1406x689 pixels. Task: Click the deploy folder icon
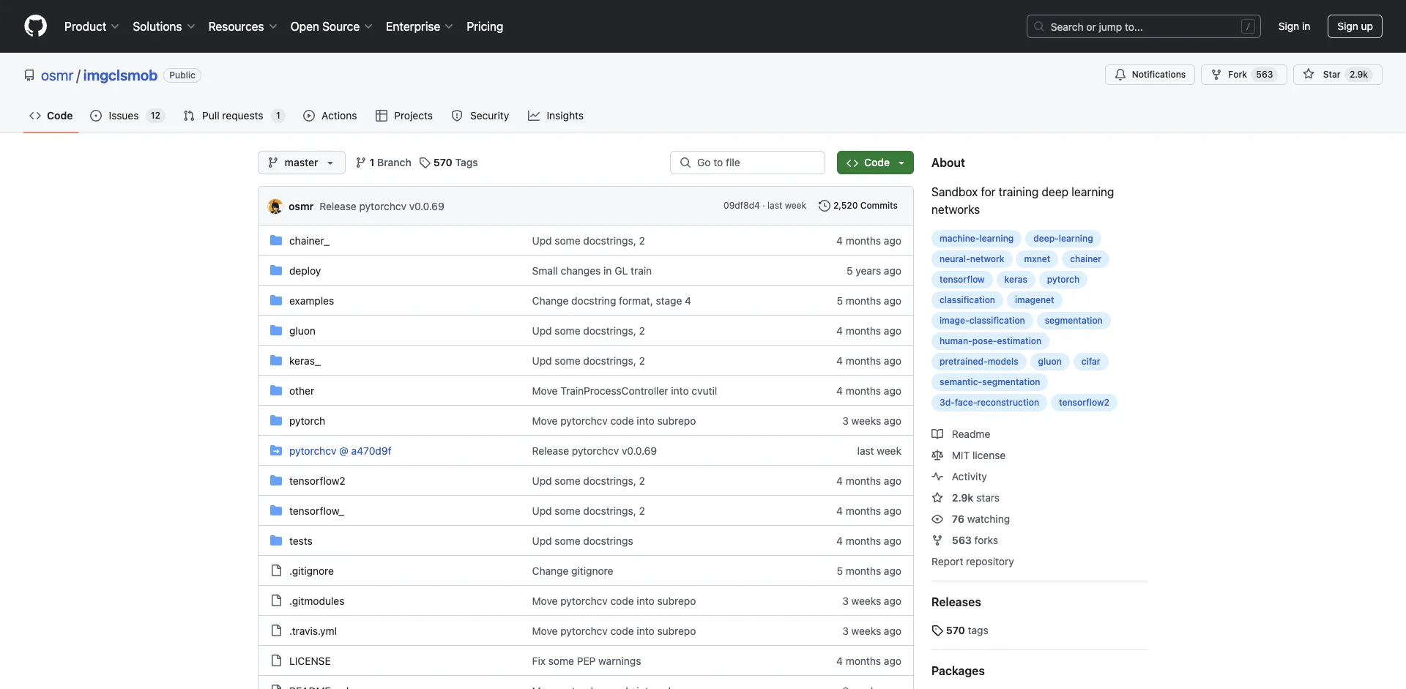pos(276,270)
